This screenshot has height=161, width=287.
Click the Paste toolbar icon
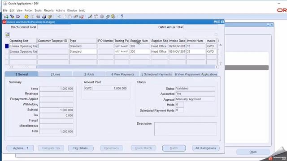(70, 17)
